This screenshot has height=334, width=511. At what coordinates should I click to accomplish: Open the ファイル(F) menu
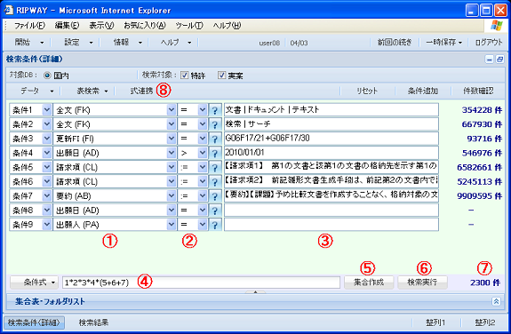[29, 26]
